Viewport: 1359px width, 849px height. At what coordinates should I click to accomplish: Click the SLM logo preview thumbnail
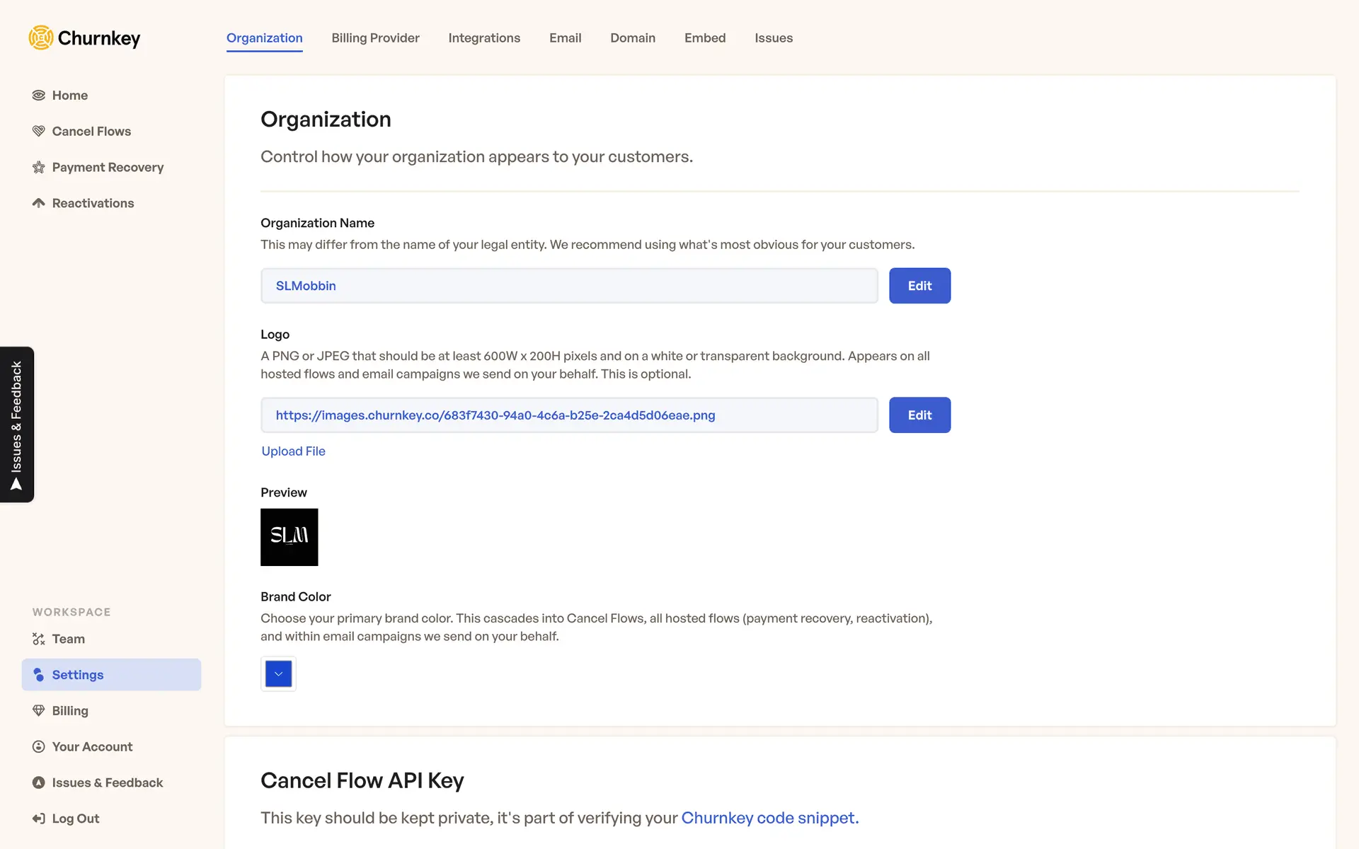point(289,537)
